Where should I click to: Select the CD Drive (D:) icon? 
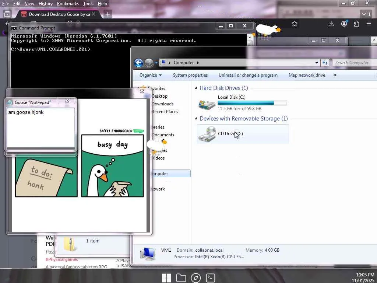coord(207,134)
